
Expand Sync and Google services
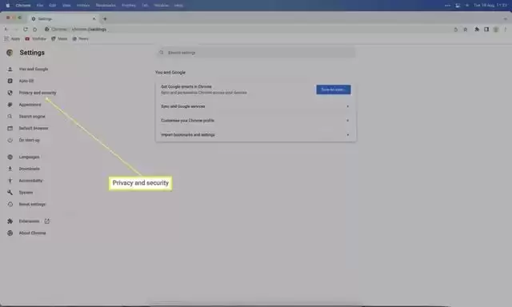256,106
